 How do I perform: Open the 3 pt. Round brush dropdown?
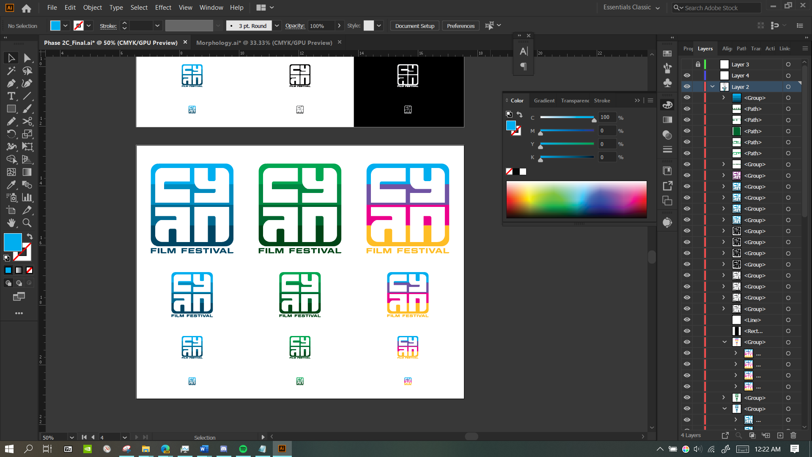[277, 26]
